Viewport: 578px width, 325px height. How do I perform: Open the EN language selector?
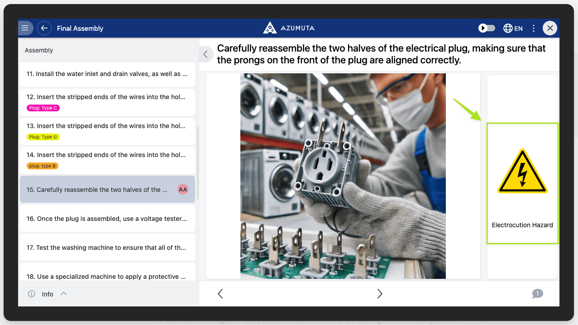pos(513,28)
